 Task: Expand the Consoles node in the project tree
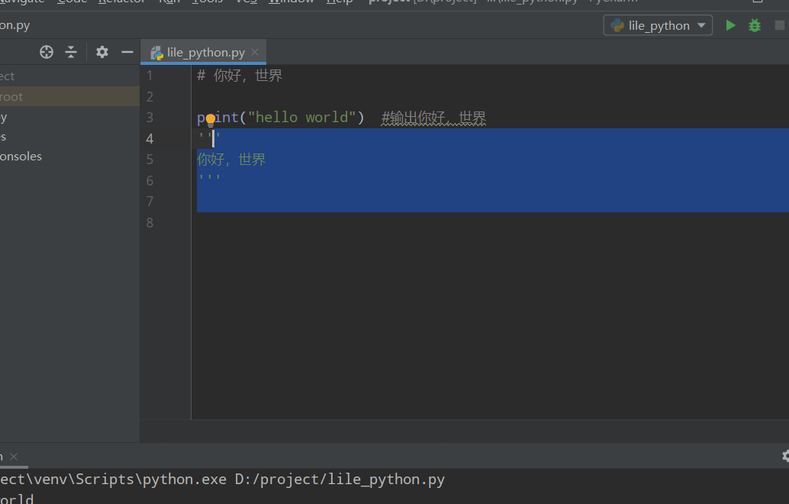tap(21, 156)
